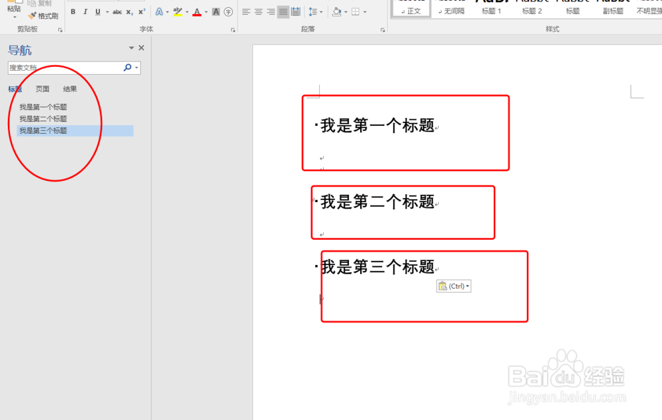Open the Paste dropdown arrow
Viewport: 662px width, 420px height.
15,17
